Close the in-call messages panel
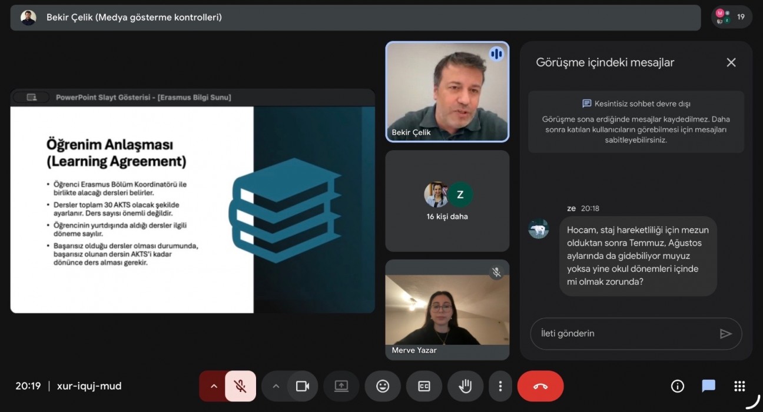Viewport: 763px width, 412px height. [x=731, y=62]
